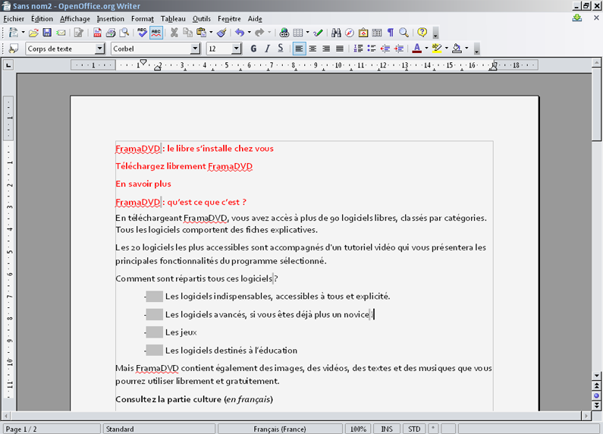Screen dimensions: 603x434
Task: Justify the paragraph text
Action: click(340, 49)
